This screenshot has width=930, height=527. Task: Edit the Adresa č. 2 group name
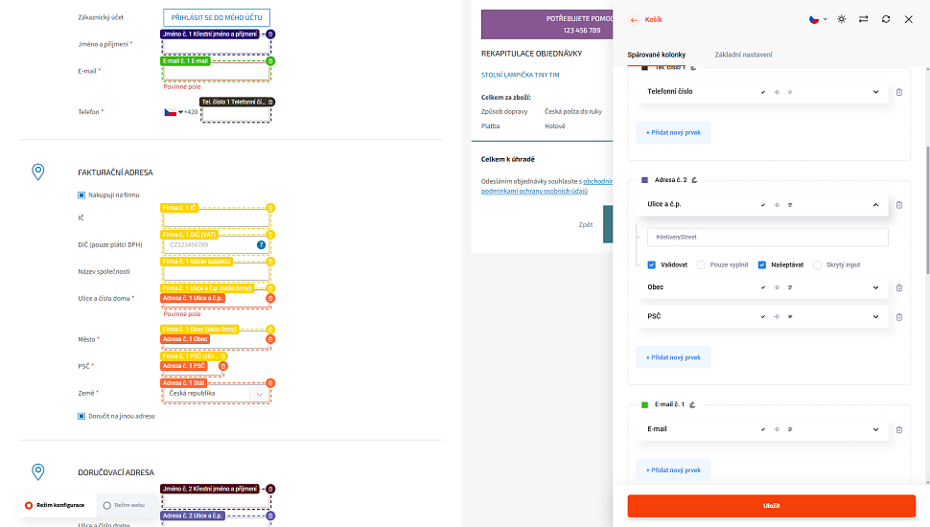[694, 179]
